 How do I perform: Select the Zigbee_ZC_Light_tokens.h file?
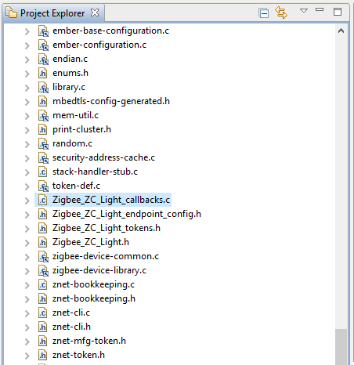point(107,228)
